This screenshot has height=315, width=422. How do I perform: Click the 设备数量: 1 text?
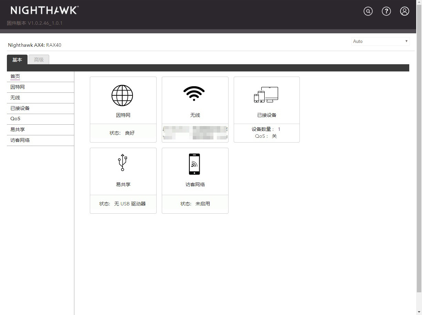266,129
